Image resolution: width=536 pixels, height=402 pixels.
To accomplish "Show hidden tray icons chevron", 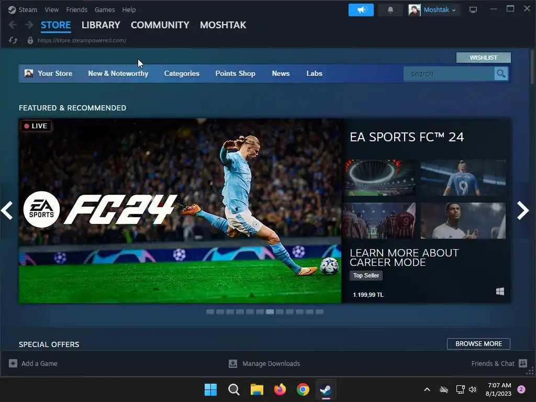I will pos(427,389).
